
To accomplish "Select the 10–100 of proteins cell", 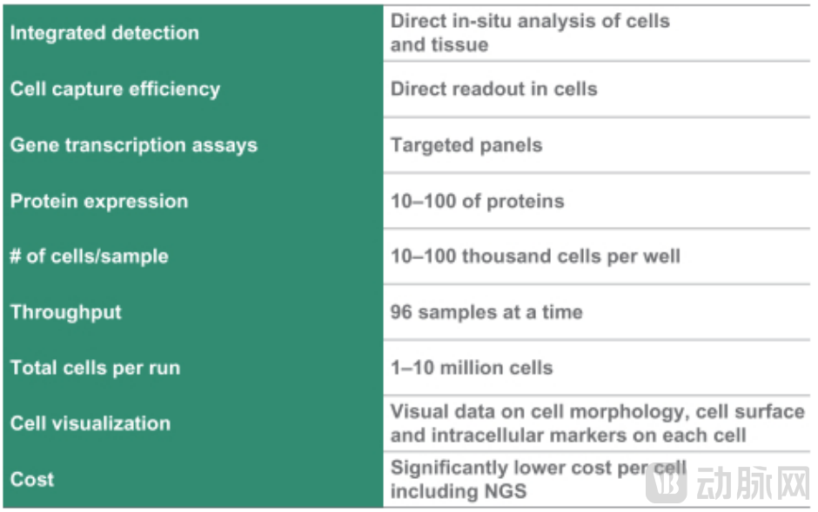I will pyautogui.click(x=477, y=201).
